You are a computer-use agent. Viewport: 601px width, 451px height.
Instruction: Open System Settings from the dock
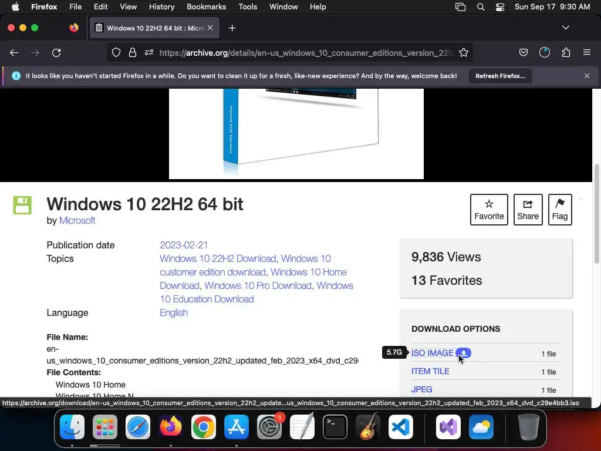pos(269,427)
